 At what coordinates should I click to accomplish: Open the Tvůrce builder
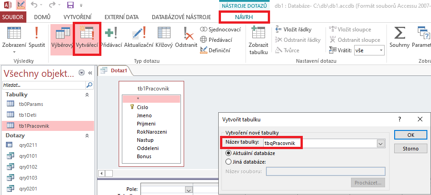click(x=287, y=50)
